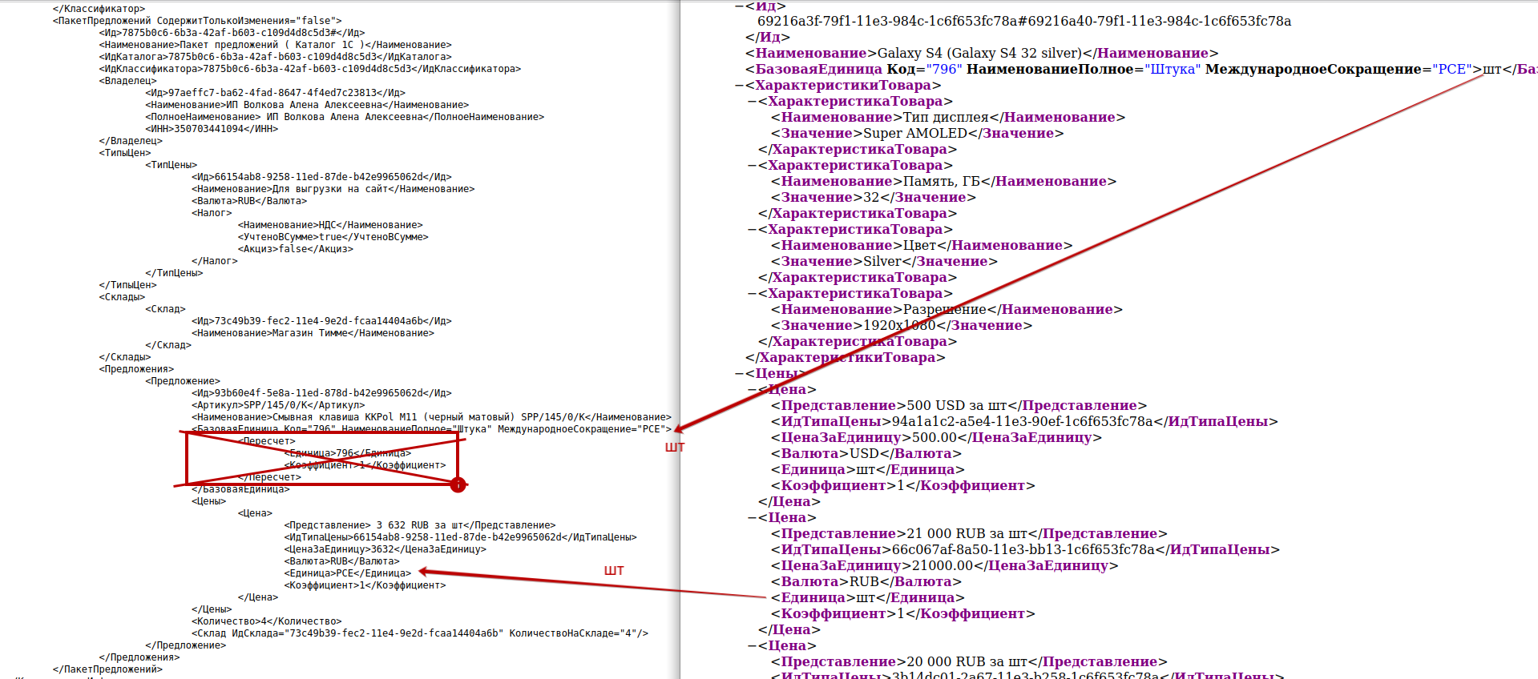
Task: Click red circle marker on crossed-out Пересчет block
Action: point(458,484)
